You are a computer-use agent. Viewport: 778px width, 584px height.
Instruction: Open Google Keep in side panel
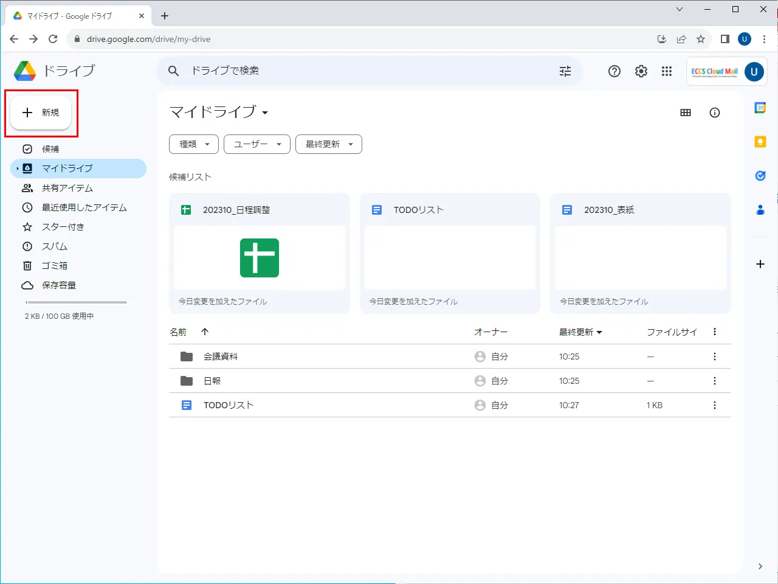click(760, 142)
